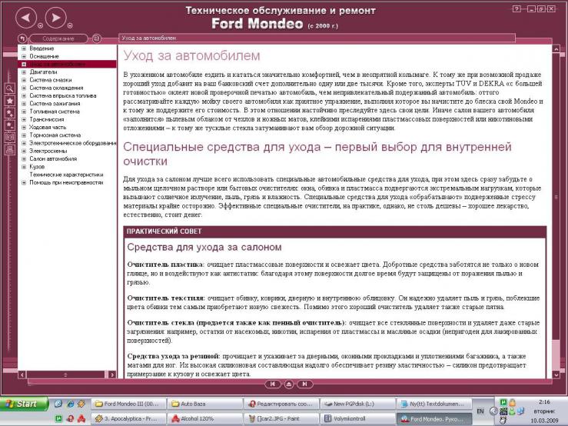Click the contents tree horizontal scrollbar thumb

[x=65, y=374]
